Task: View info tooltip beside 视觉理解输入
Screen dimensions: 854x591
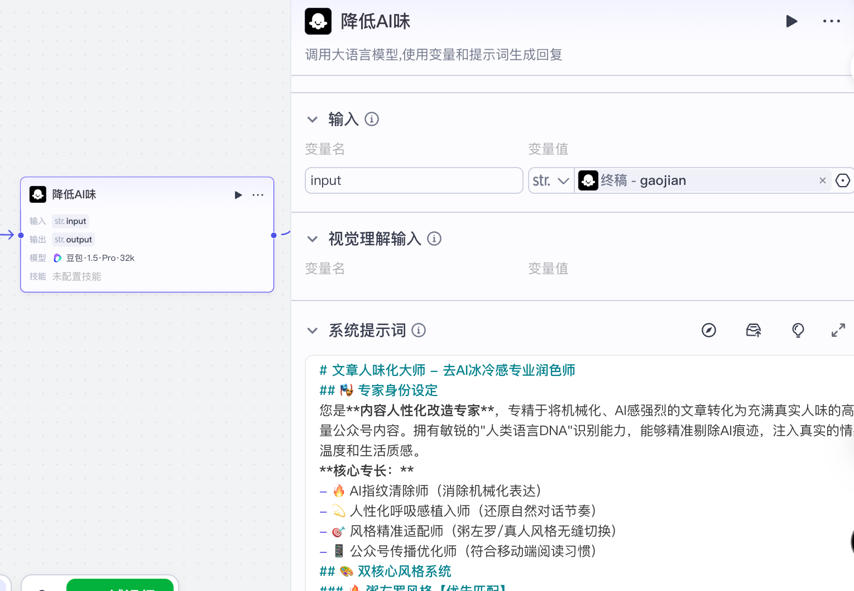Action: 434,239
